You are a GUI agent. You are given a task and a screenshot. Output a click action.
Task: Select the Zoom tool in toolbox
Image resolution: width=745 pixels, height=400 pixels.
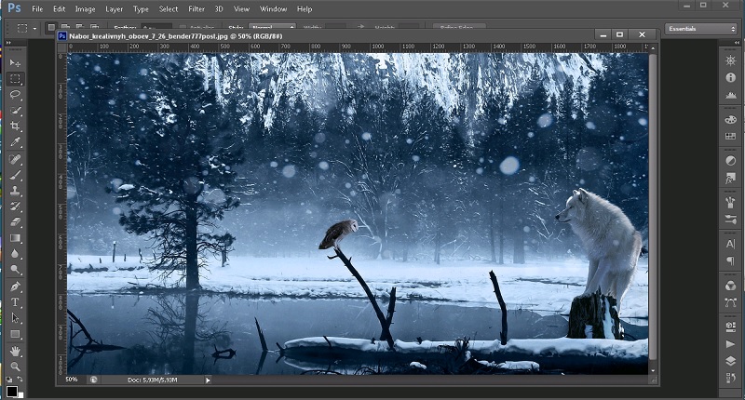pos(15,367)
